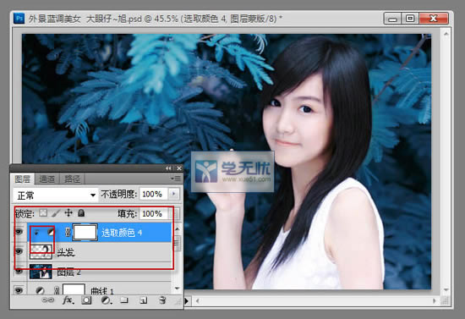The width and height of the screenshot is (465, 319).
Task: Toggle lock all padlock icon
Action: [81, 212]
